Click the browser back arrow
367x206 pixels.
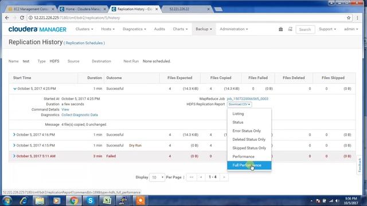click(7, 18)
